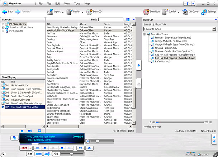Toggle the CMSS surround effect button
Viewport: 218px width, 157px height.
[47, 154]
